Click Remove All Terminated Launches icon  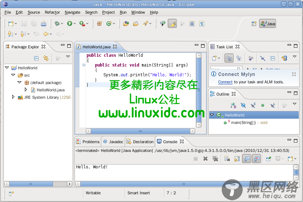coord(215,159)
